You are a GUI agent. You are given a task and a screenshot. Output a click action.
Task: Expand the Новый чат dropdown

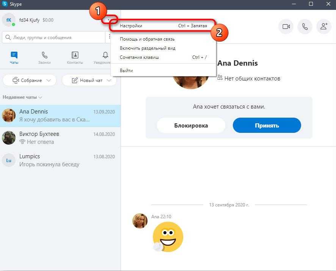(x=89, y=80)
